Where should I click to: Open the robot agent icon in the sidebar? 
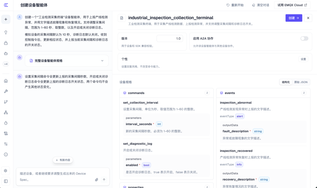(x=6, y=54)
